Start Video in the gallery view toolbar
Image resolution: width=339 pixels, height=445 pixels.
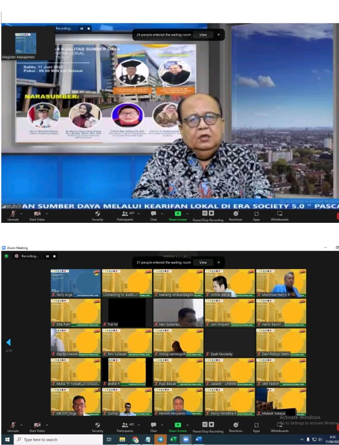(37, 427)
